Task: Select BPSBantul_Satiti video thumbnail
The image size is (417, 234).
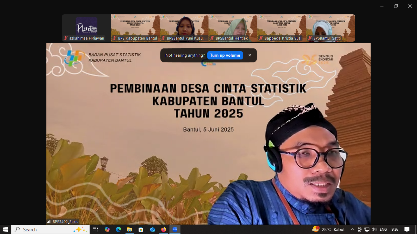Action: pos(331,28)
